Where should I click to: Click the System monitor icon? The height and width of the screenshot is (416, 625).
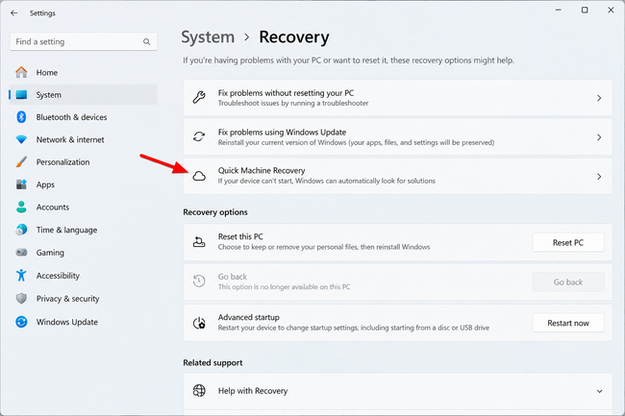tap(21, 95)
